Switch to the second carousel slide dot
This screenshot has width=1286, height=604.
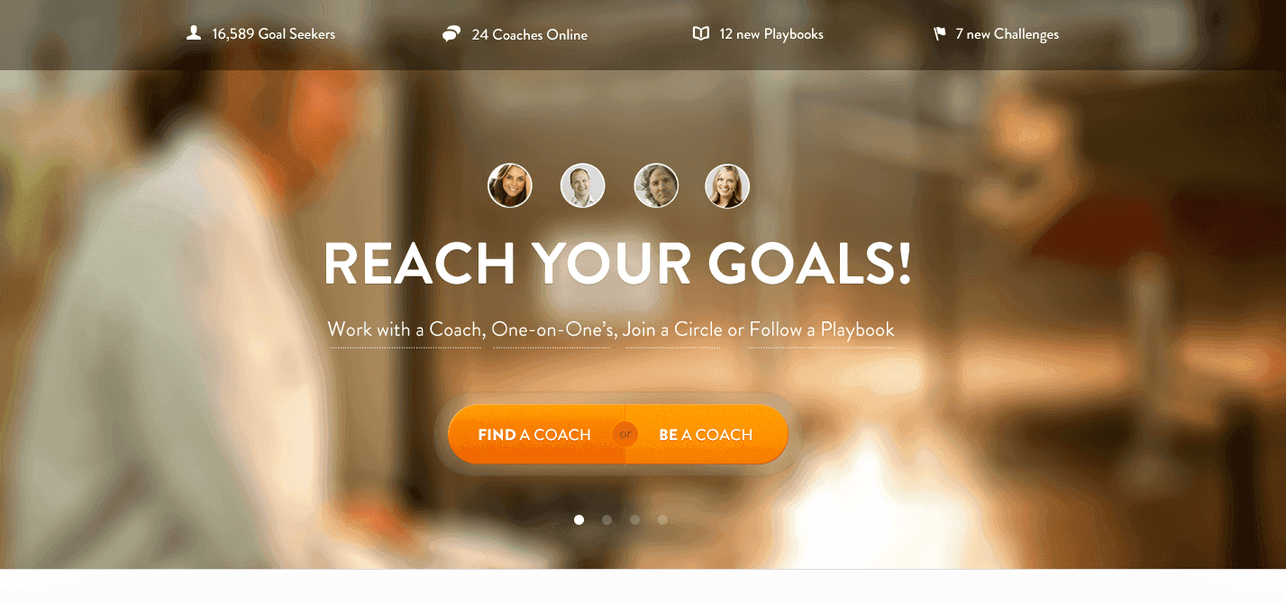(x=607, y=519)
